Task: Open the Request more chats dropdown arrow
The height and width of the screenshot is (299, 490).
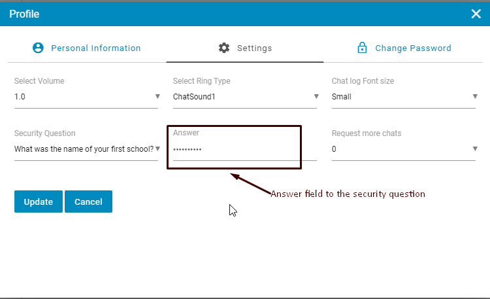Action: pyautogui.click(x=474, y=149)
